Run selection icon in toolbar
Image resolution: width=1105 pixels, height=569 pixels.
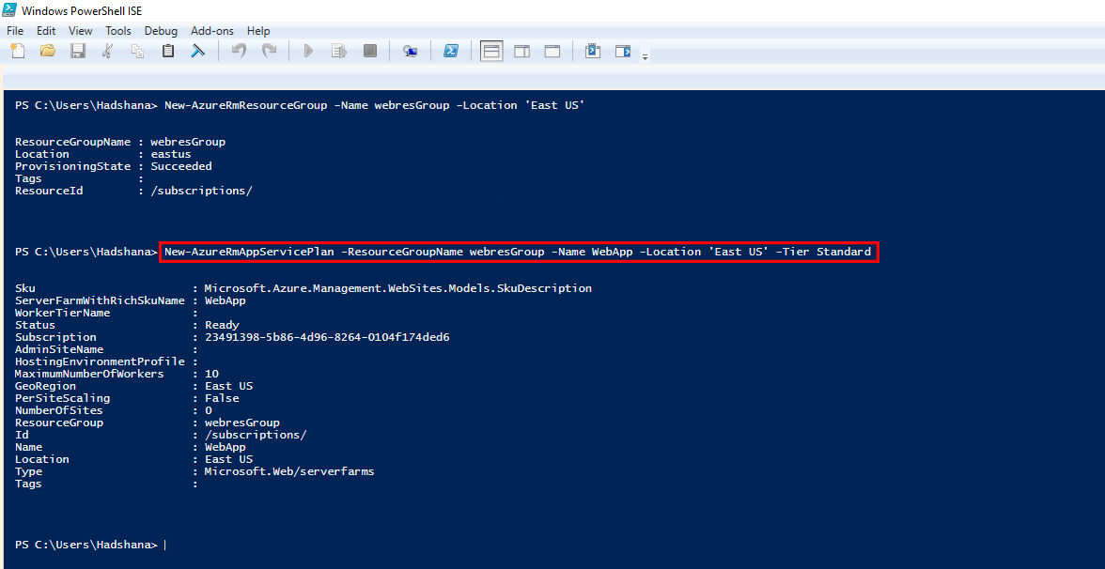339,51
